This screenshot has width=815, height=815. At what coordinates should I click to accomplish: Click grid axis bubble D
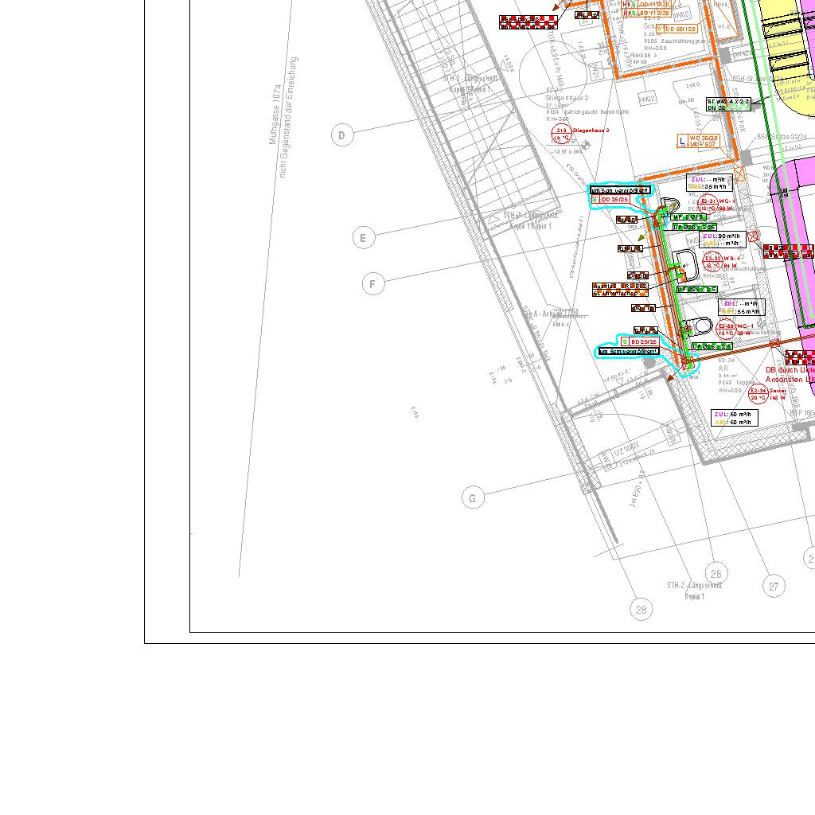(x=342, y=135)
